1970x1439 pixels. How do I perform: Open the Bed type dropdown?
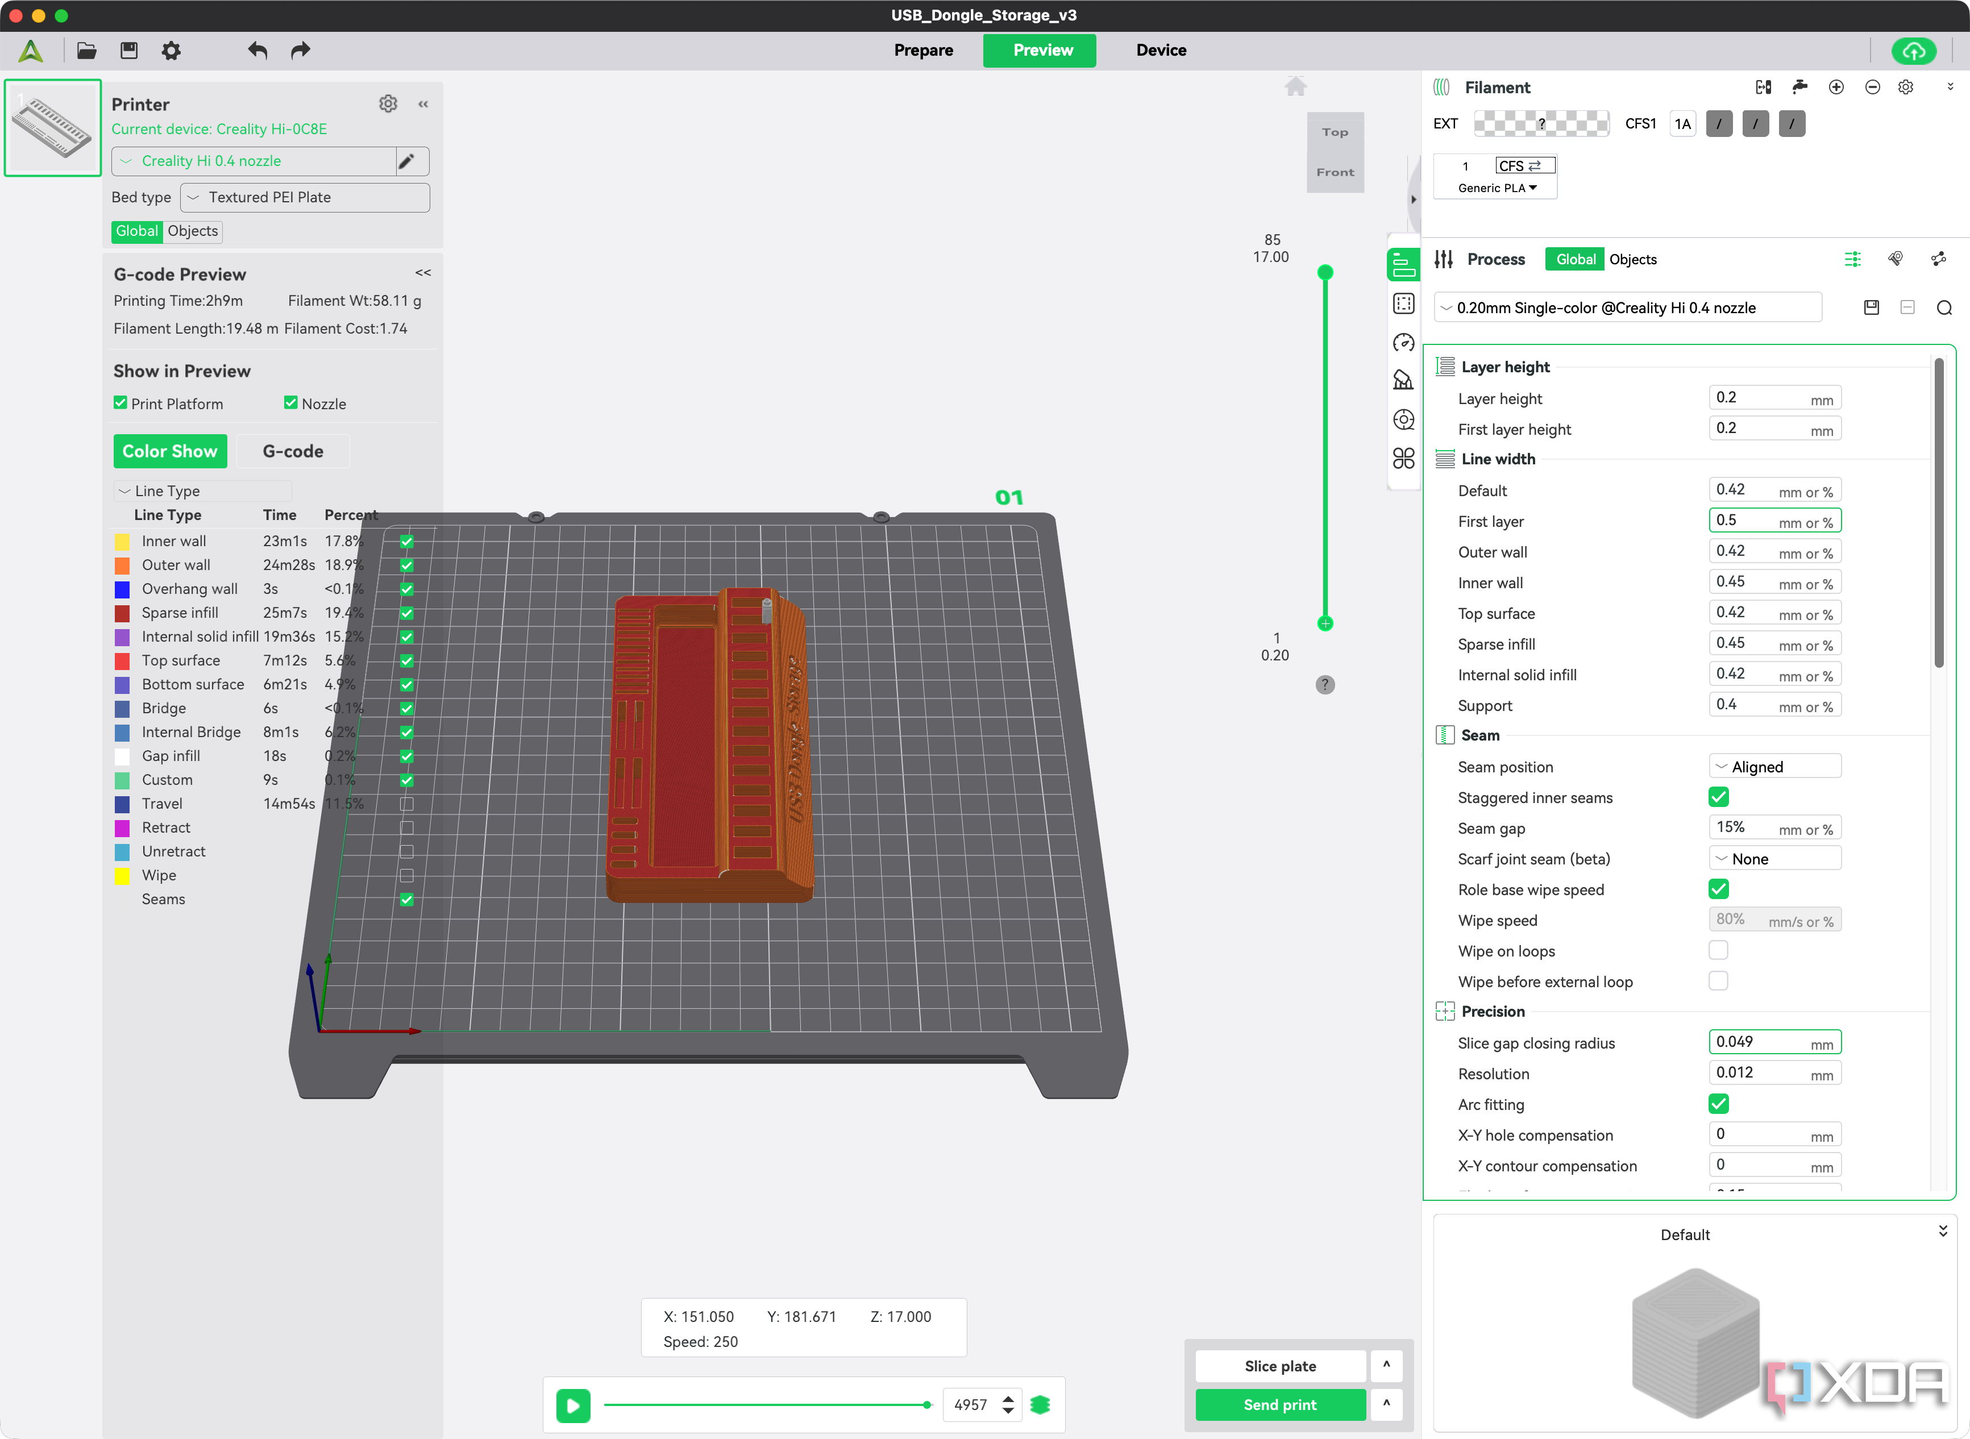pos(305,198)
